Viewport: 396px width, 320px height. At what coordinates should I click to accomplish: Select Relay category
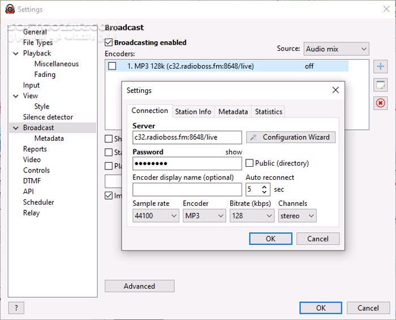pos(31,213)
